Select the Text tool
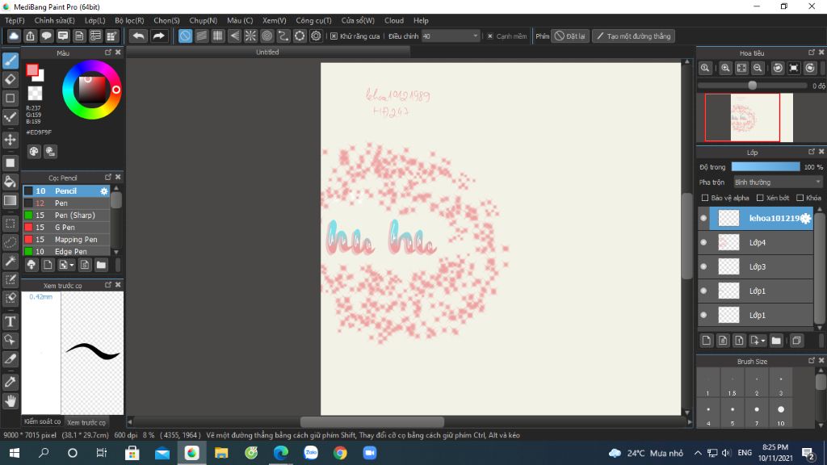The width and height of the screenshot is (827, 465). click(x=10, y=321)
